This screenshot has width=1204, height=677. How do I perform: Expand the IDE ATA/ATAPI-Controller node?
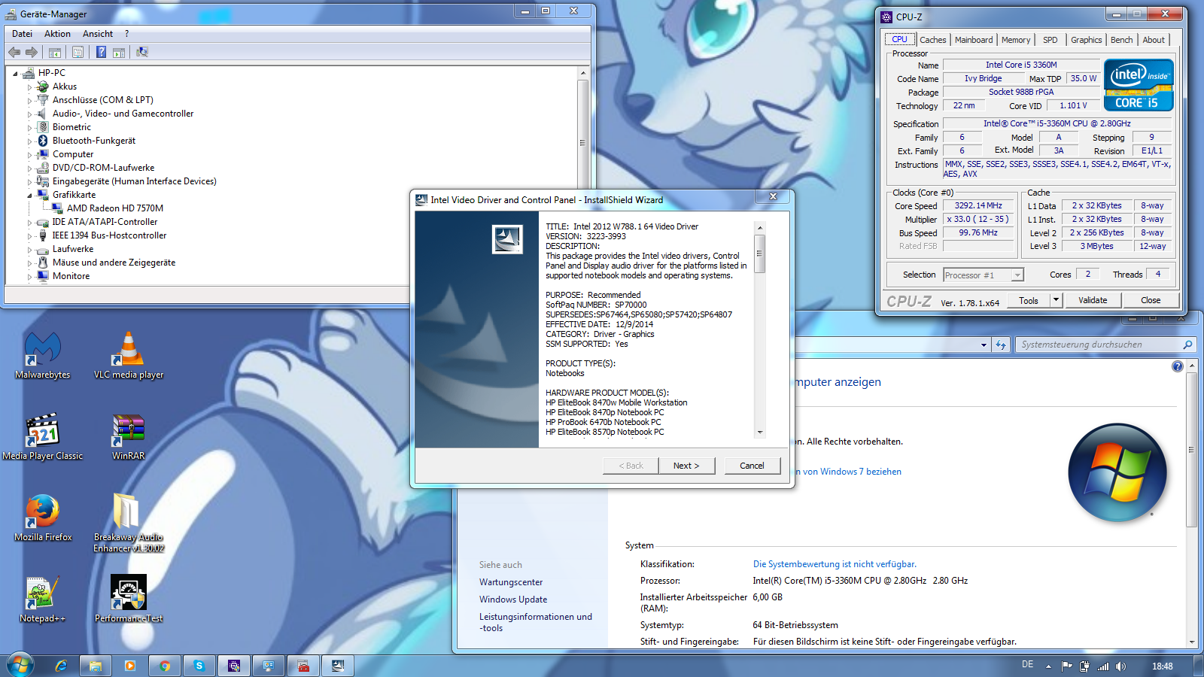(x=29, y=223)
